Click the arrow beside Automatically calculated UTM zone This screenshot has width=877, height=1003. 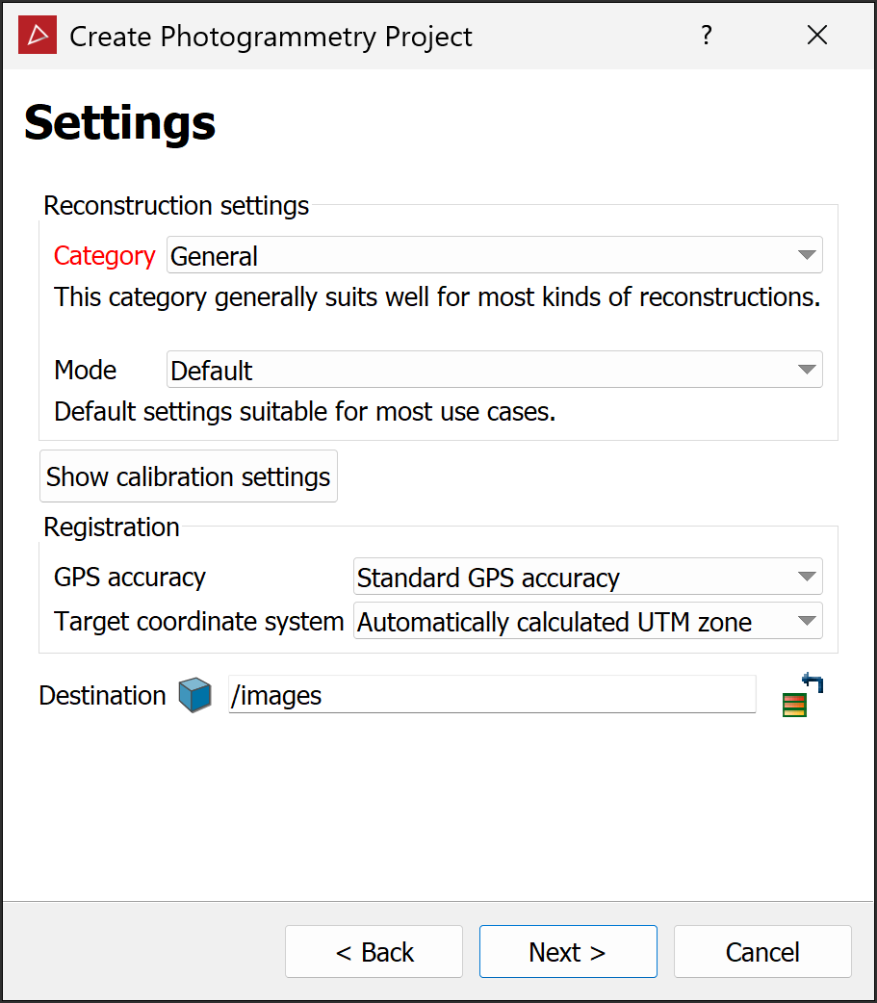pos(807,622)
